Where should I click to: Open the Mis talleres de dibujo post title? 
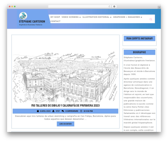coord(66,105)
